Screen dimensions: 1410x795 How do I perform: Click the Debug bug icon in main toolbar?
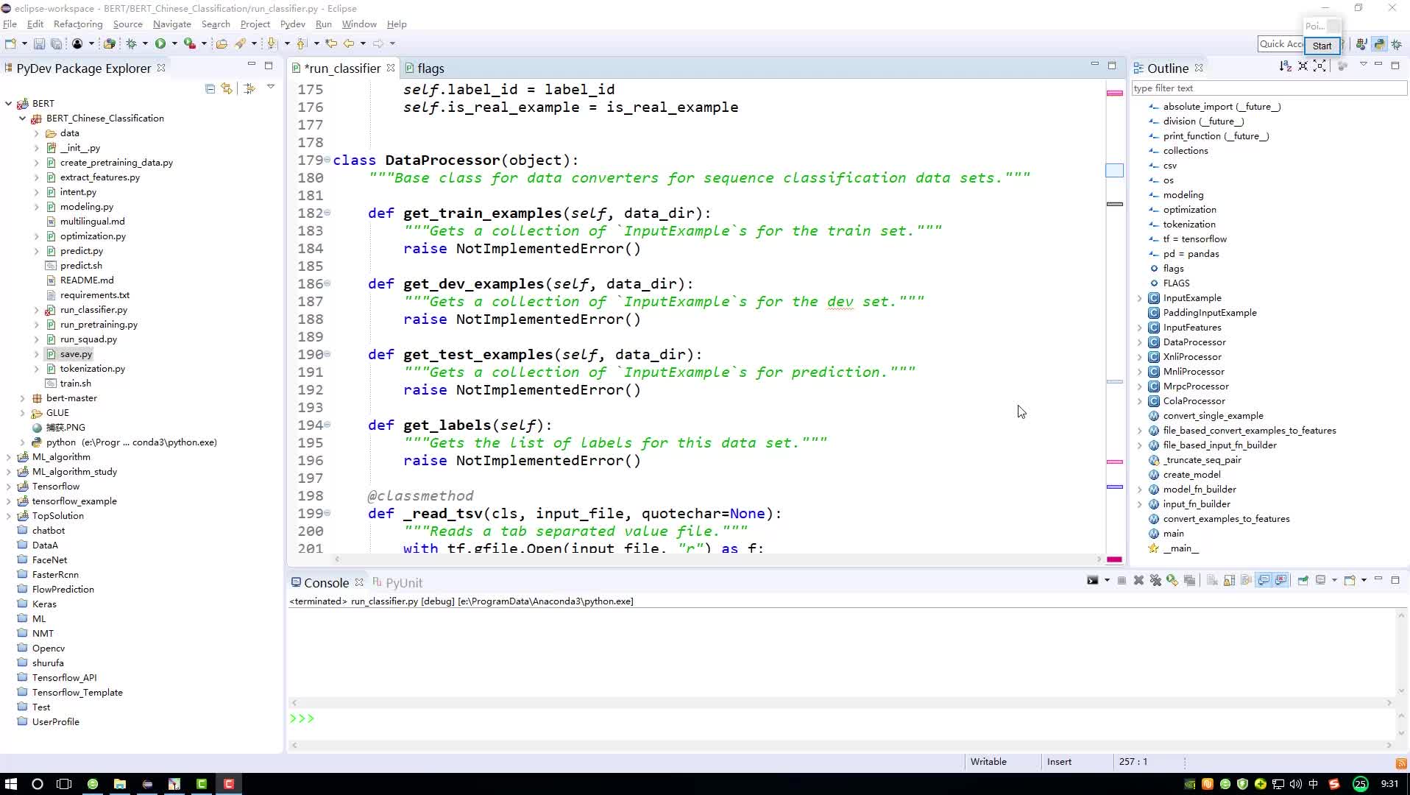click(x=132, y=44)
